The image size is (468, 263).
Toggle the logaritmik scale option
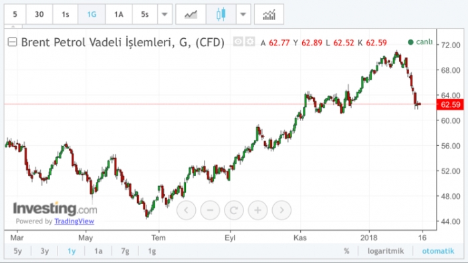point(386,251)
